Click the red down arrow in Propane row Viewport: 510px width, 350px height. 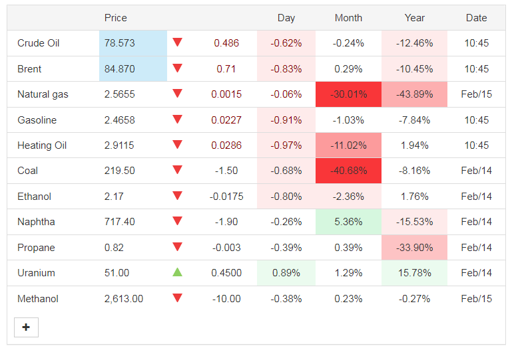coord(177,247)
